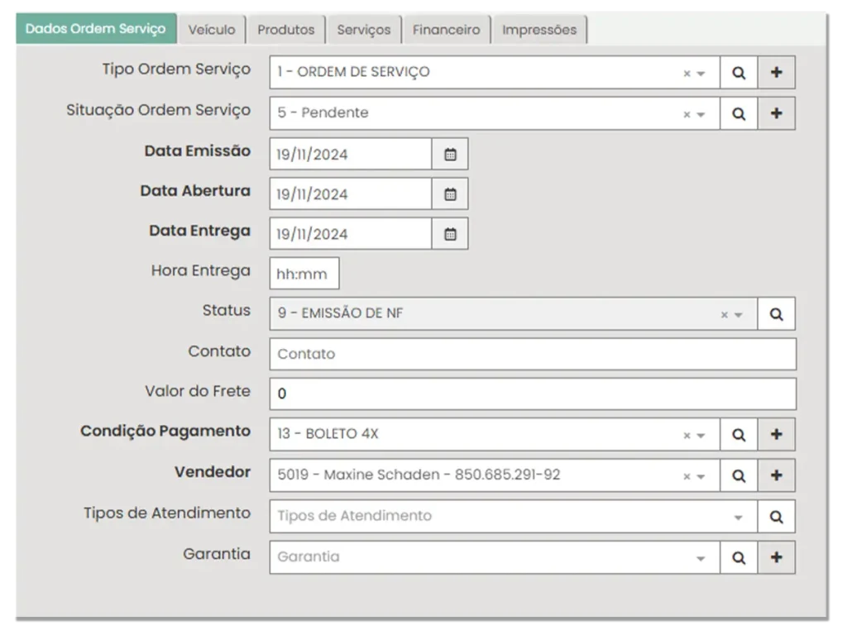
Task: Click the Contato input field
Action: 533,354
